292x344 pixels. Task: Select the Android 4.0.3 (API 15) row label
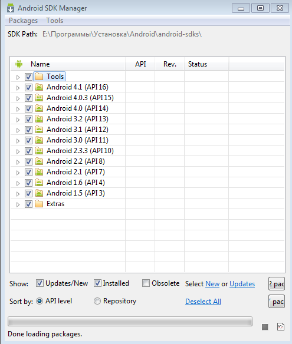(80, 98)
